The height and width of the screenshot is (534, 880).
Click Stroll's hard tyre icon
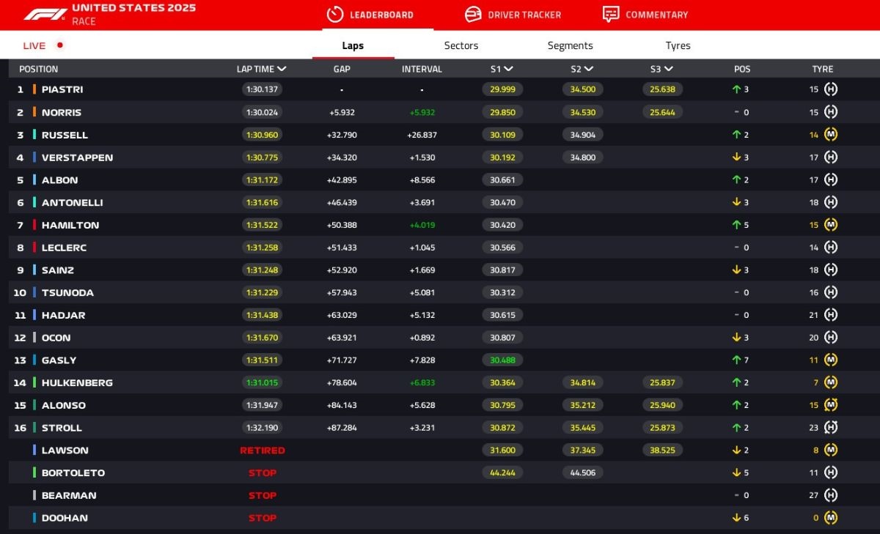click(x=831, y=428)
